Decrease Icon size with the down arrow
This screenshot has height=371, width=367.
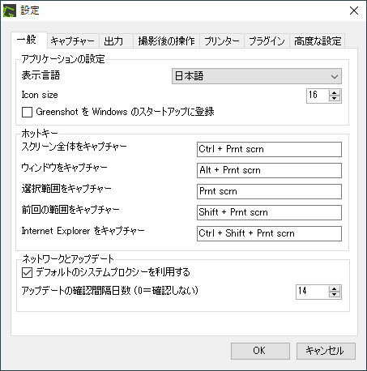(335, 99)
